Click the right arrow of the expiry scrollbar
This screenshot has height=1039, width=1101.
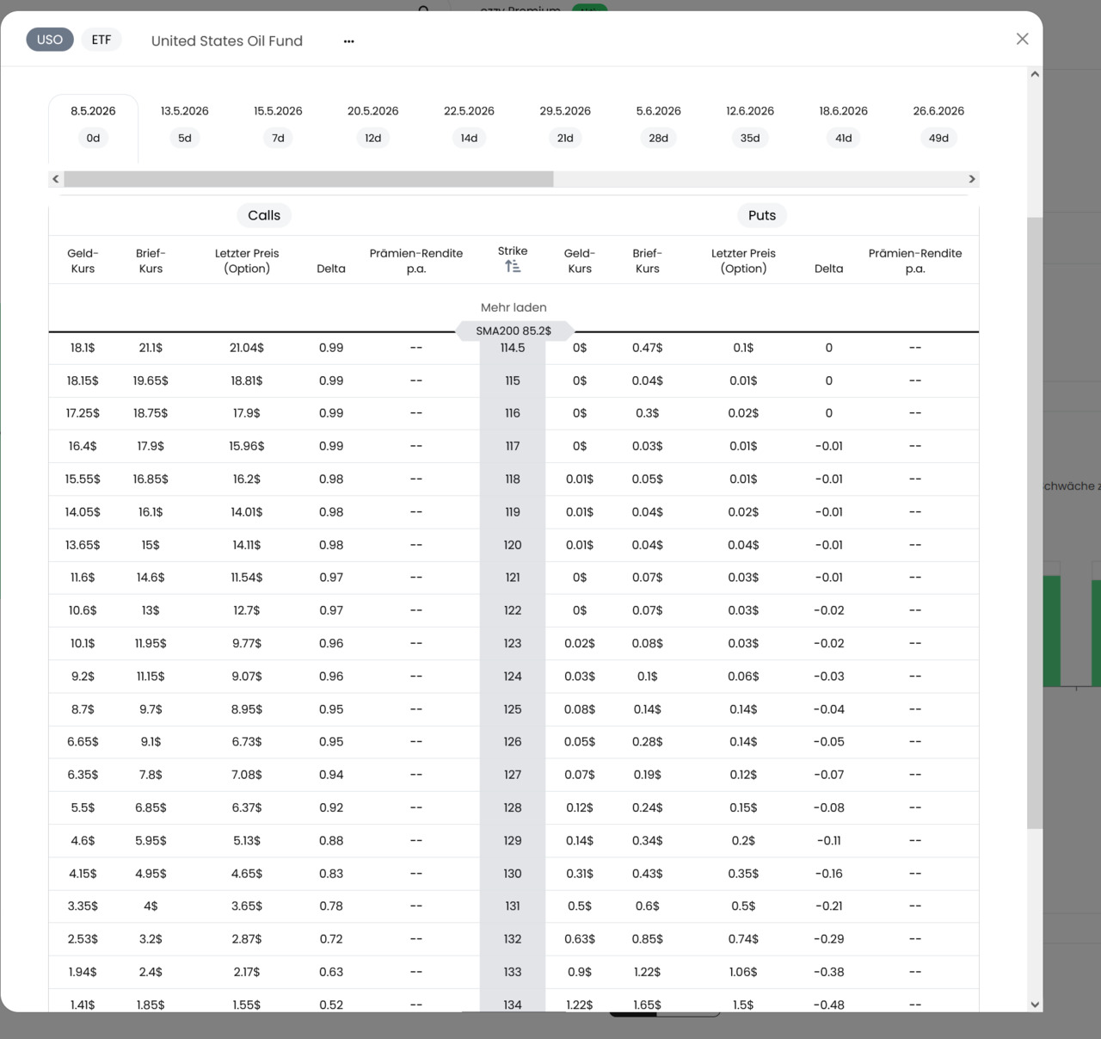pos(972,179)
